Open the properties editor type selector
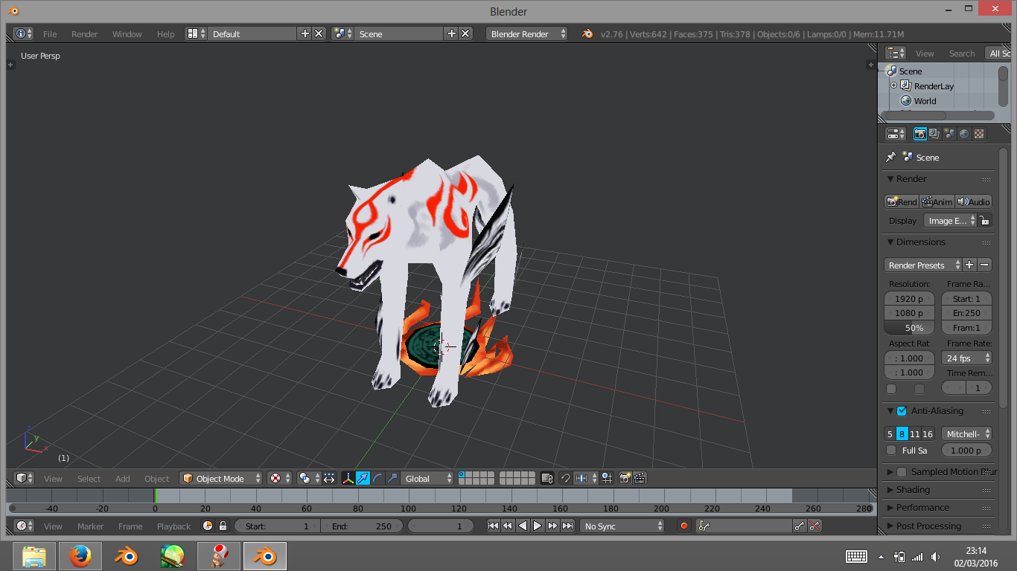1017x571 pixels. (x=896, y=134)
